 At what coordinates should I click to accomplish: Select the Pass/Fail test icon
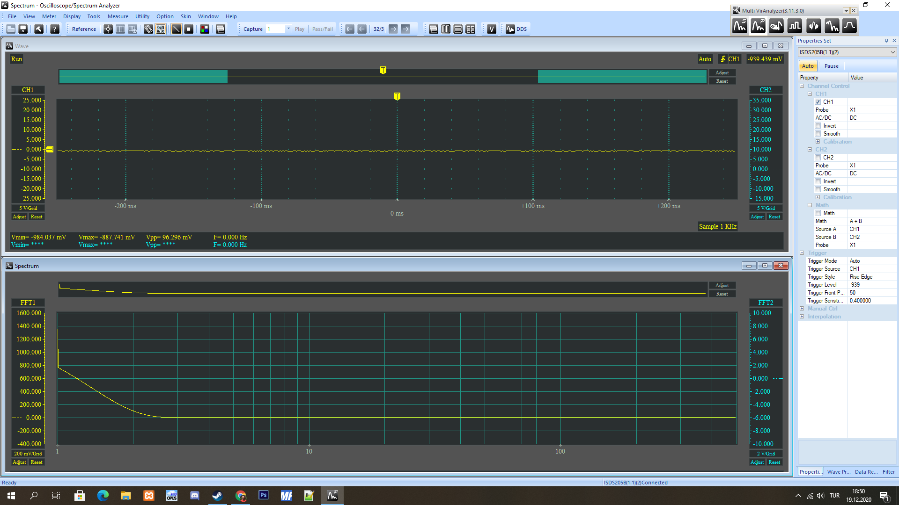(x=322, y=29)
